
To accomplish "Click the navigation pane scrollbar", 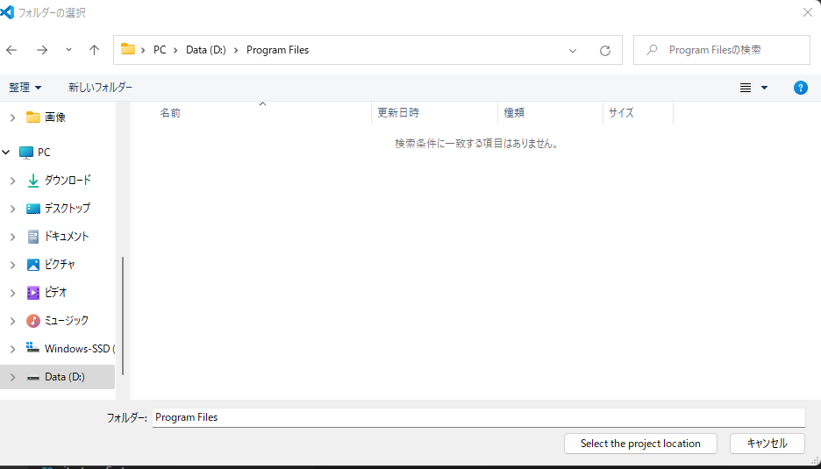I will [x=123, y=316].
